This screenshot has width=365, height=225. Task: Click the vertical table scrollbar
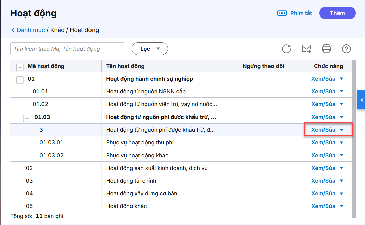[354, 134]
